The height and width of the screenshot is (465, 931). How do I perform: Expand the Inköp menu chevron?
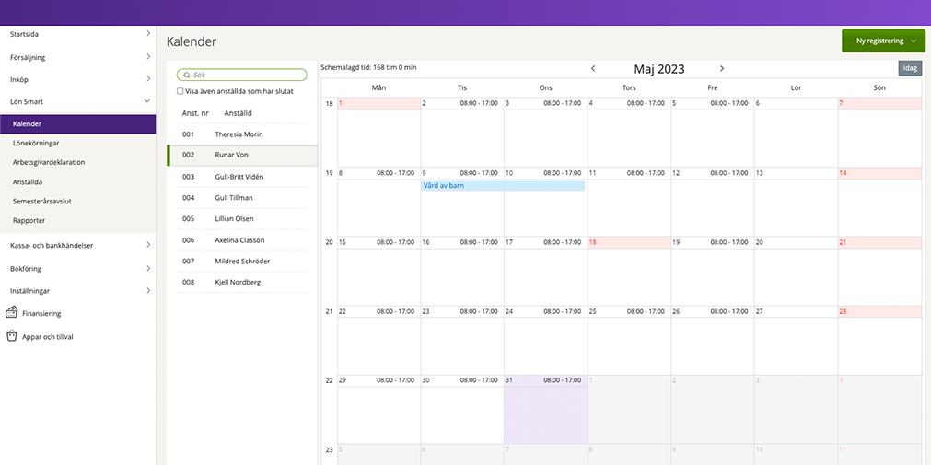coord(148,78)
